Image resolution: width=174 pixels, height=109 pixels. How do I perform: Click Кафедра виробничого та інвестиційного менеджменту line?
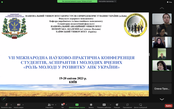(76, 21)
